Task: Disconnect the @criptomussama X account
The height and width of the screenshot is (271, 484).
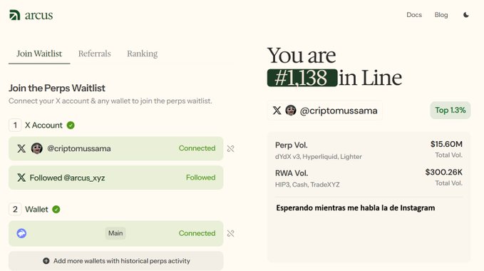Action: click(x=230, y=149)
